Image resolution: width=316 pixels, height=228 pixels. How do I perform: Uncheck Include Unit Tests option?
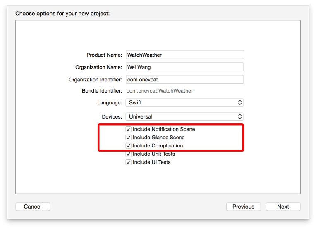[x=129, y=154]
